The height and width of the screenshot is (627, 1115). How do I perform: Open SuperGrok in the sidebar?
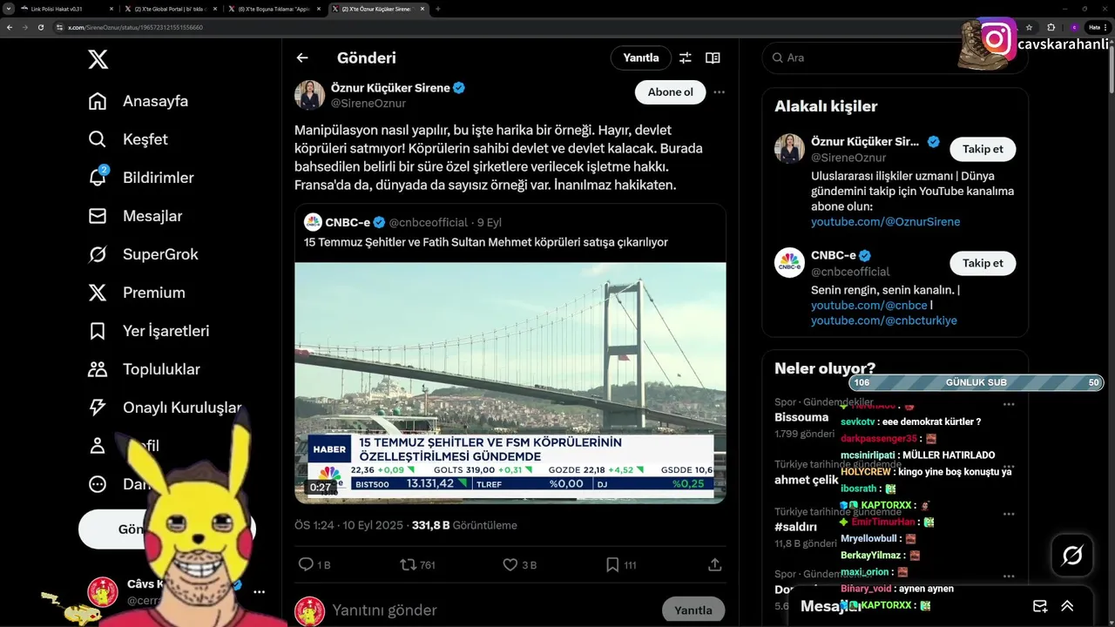pyautogui.click(x=144, y=254)
